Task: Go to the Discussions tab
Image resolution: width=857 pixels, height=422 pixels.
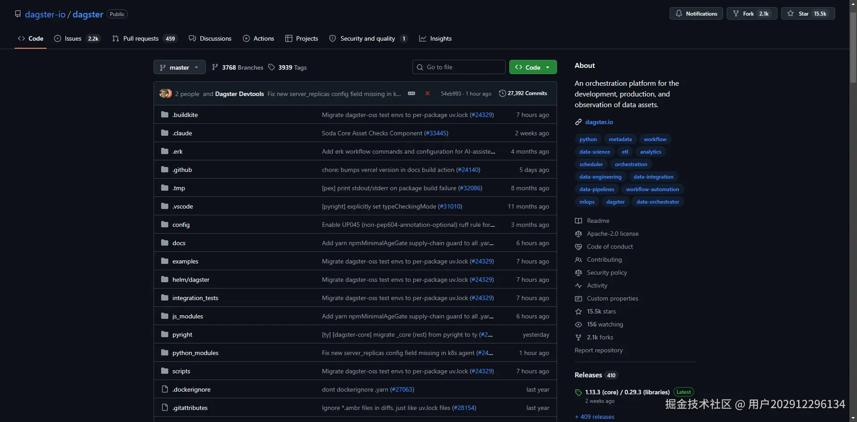Action: (210, 38)
